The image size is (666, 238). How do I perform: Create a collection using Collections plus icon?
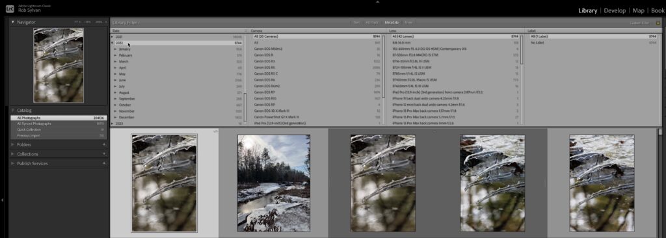pos(104,154)
